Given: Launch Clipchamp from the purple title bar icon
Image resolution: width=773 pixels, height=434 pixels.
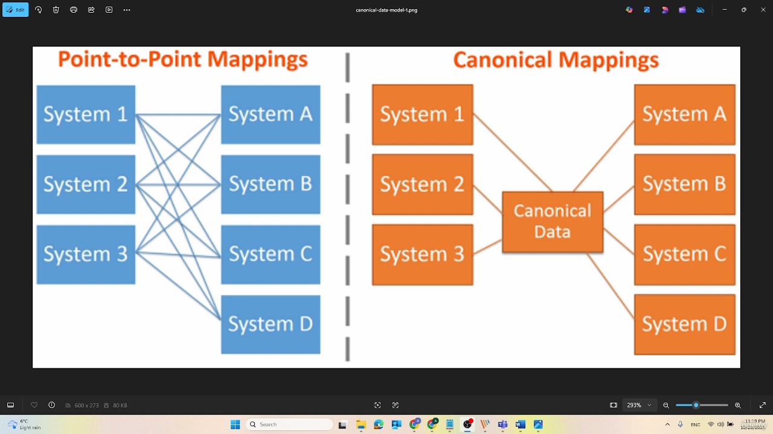Looking at the screenshot, I should [x=682, y=10].
